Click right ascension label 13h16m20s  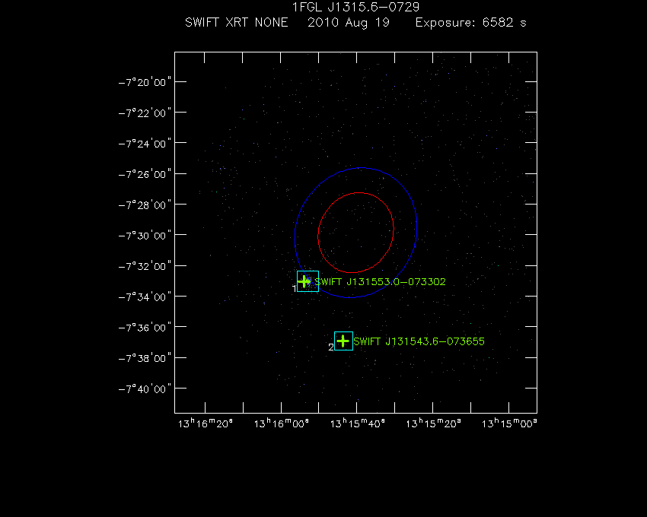coord(205,423)
